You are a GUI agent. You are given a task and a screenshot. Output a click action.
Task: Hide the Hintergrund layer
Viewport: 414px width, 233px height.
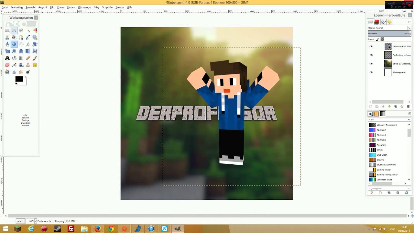tap(371, 72)
